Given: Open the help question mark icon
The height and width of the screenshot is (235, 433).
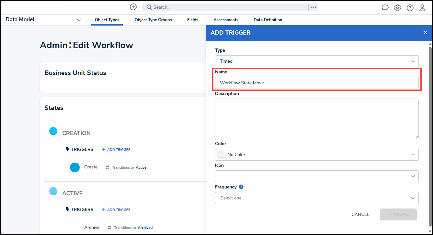Looking at the screenshot, I should click(410, 8).
